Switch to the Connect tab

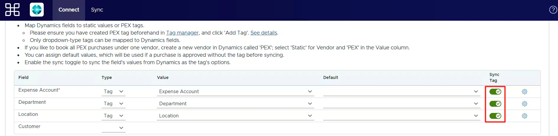tap(69, 10)
